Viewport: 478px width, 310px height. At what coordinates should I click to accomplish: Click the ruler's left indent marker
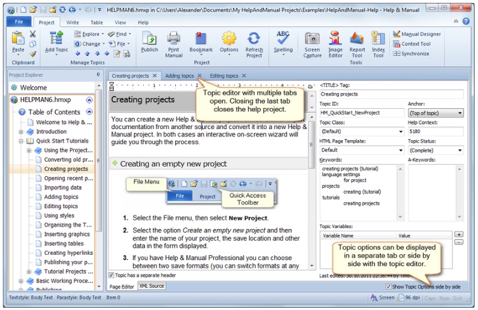tap(112, 86)
